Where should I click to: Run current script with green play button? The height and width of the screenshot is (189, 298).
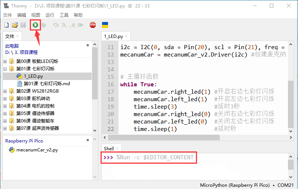(x=35, y=25)
